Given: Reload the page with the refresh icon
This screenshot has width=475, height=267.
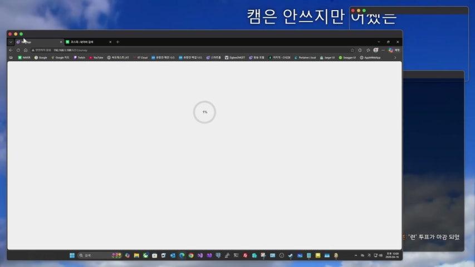Looking at the screenshot, I should coord(18,50).
